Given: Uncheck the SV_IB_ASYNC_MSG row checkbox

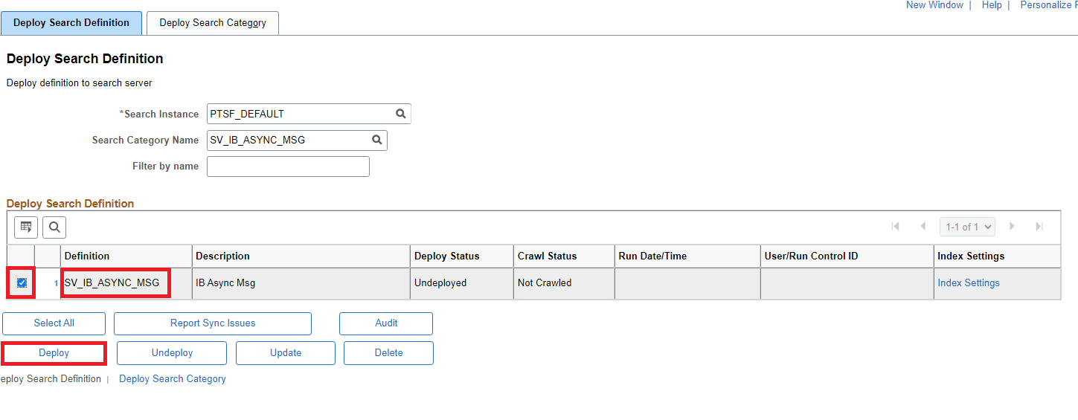Looking at the screenshot, I should [x=22, y=282].
